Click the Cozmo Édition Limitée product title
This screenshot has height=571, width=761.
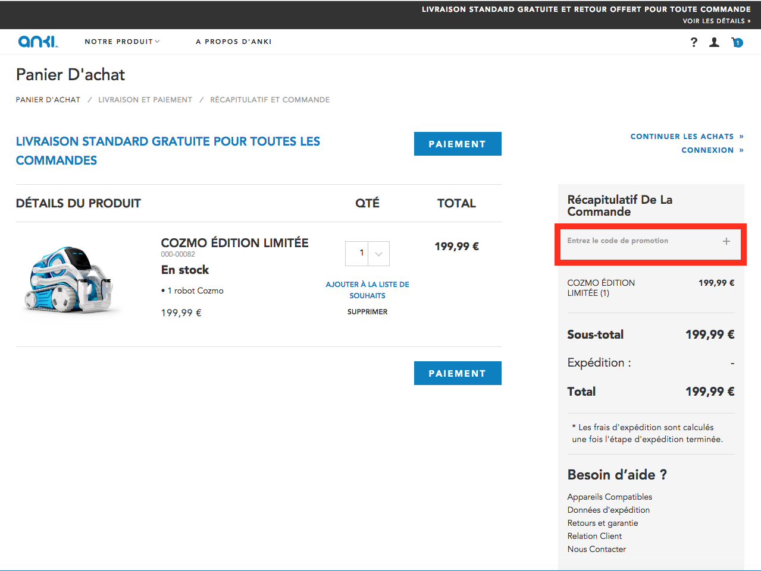[x=234, y=243]
